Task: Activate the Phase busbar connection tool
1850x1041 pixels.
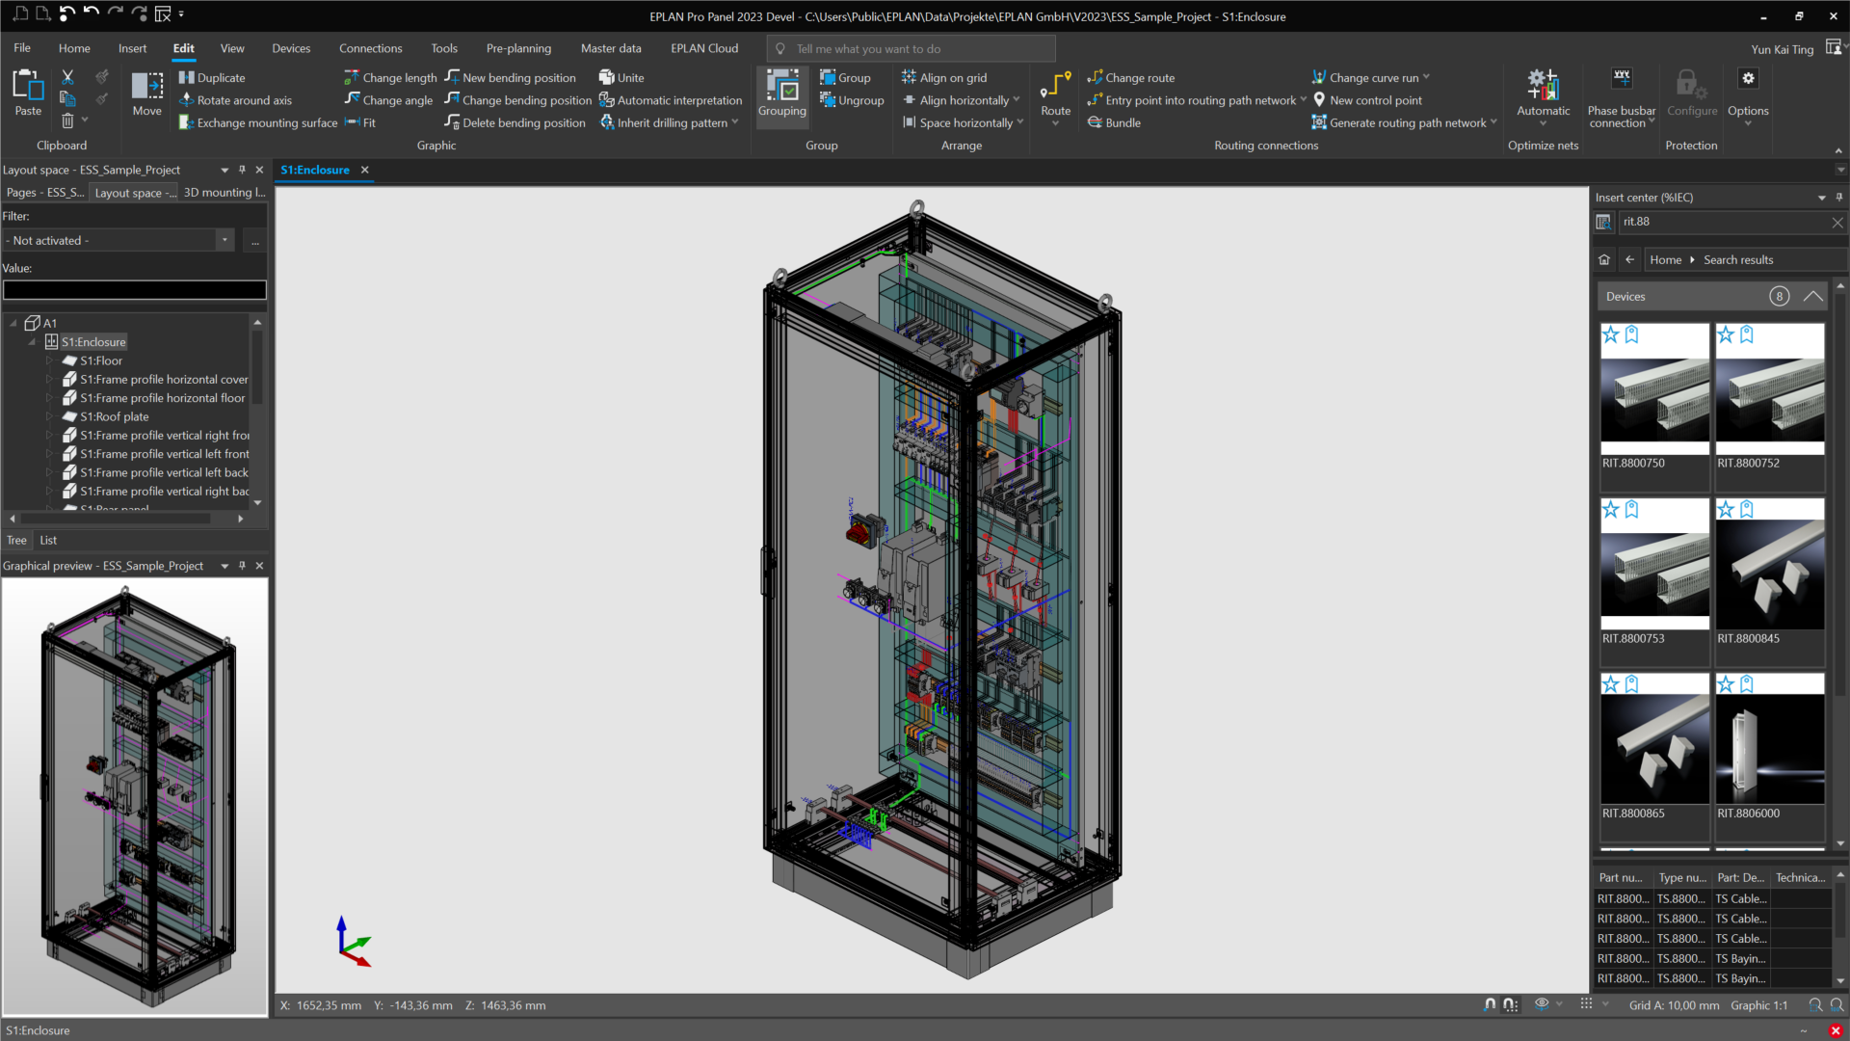Action: (x=1620, y=96)
